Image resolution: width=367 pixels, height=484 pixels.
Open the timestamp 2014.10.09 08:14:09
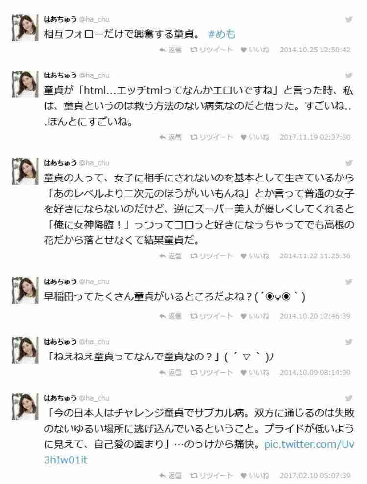[315, 373]
